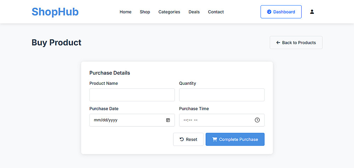Select the Deals navigation item

tap(194, 12)
